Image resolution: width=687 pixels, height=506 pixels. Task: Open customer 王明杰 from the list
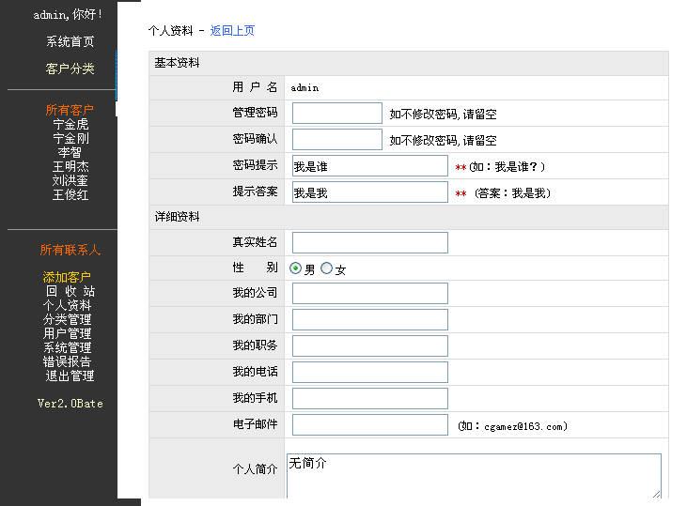(x=70, y=167)
